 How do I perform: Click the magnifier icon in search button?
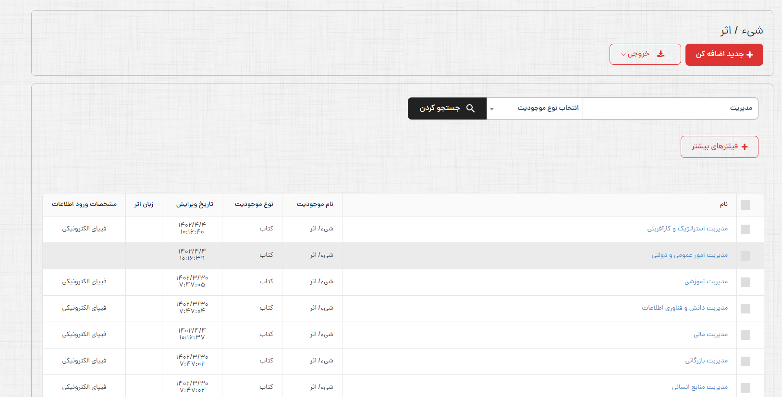[x=470, y=108]
